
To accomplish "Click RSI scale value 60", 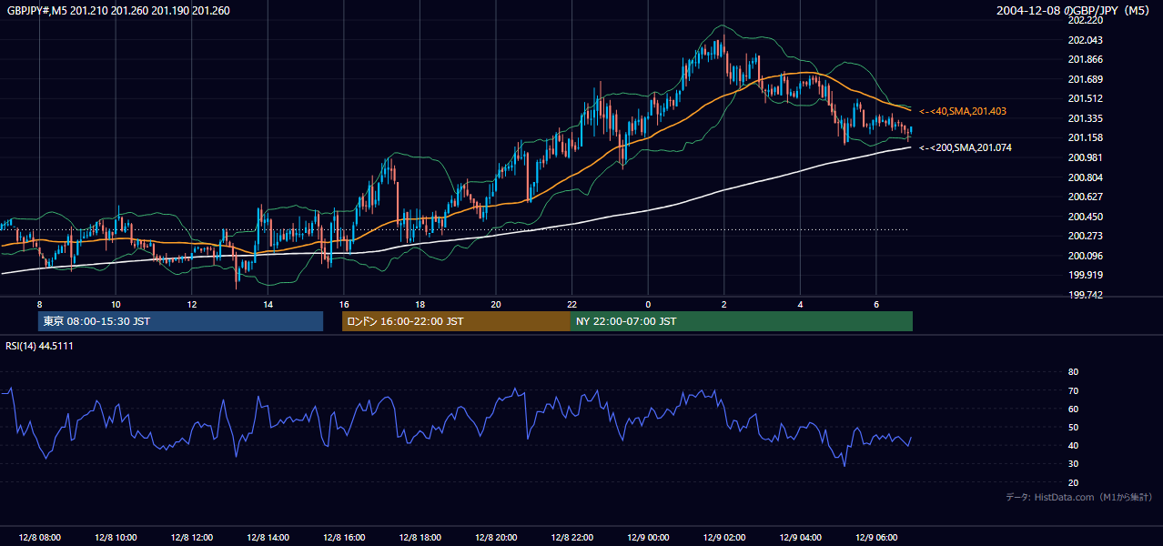I will coord(1073,409).
